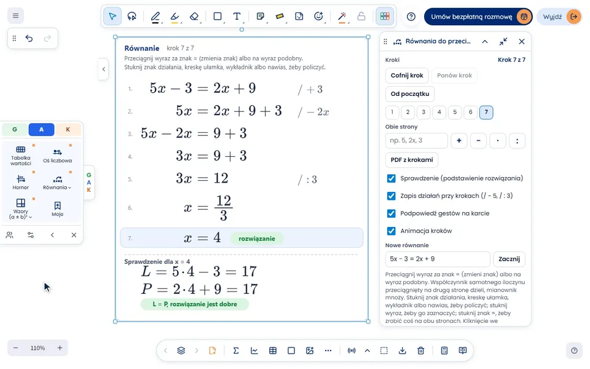Screen dimensions: 590x369
Task: Jump to step 3
Action: pos(423,112)
